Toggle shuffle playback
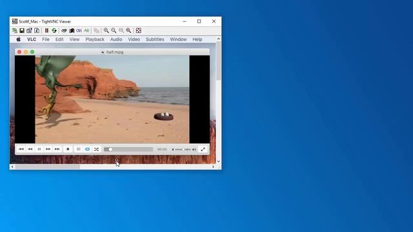This screenshot has height=232, width=413. click(96, 149)
